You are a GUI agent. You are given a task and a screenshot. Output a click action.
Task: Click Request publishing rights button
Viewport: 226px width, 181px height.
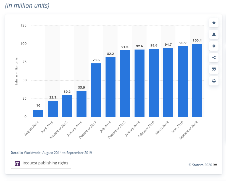(41, 163)
